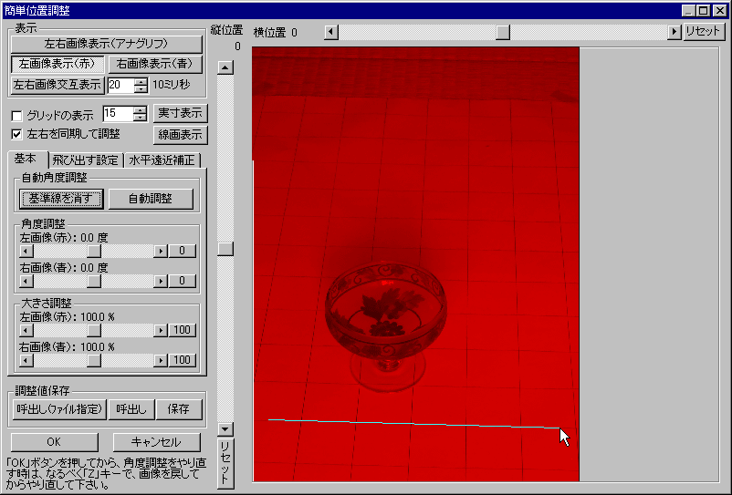The width and height of the screenshot is (732, 495).
Task: Click up arrow of 縦位置 vertical scrollbar
Action: pyautogui.click(x=226, y=67)
